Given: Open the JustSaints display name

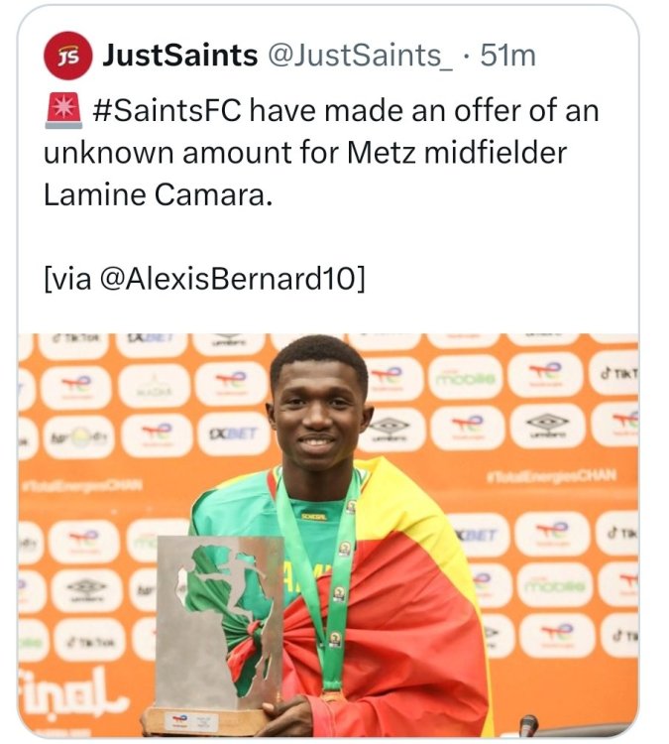Looking at the screenshot, I should [179, 56].
